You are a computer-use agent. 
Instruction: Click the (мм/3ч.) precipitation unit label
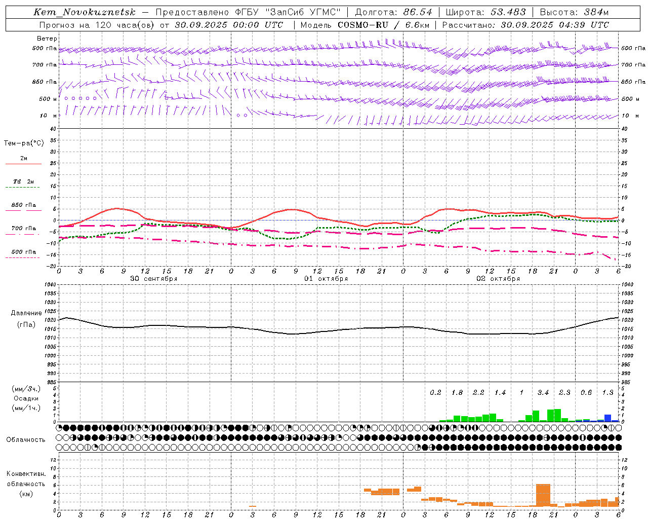[x=26, y=389]
